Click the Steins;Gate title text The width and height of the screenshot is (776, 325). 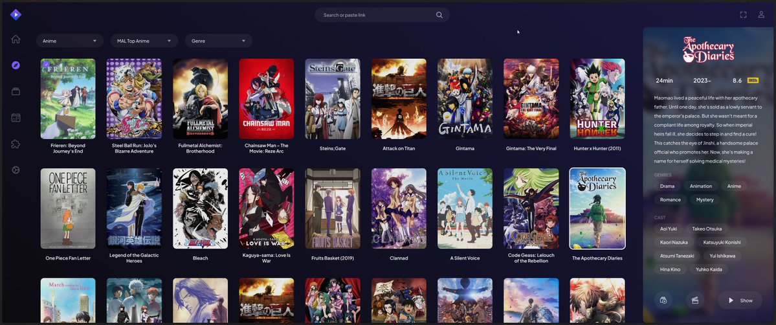pos(333,149)
